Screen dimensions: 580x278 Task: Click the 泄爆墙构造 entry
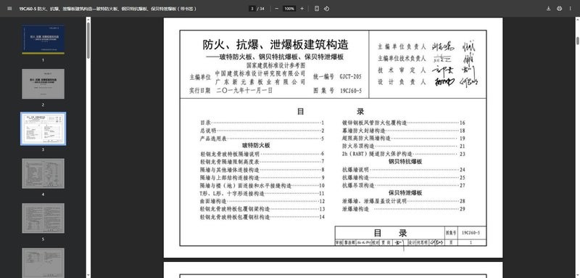coord(404,209)
